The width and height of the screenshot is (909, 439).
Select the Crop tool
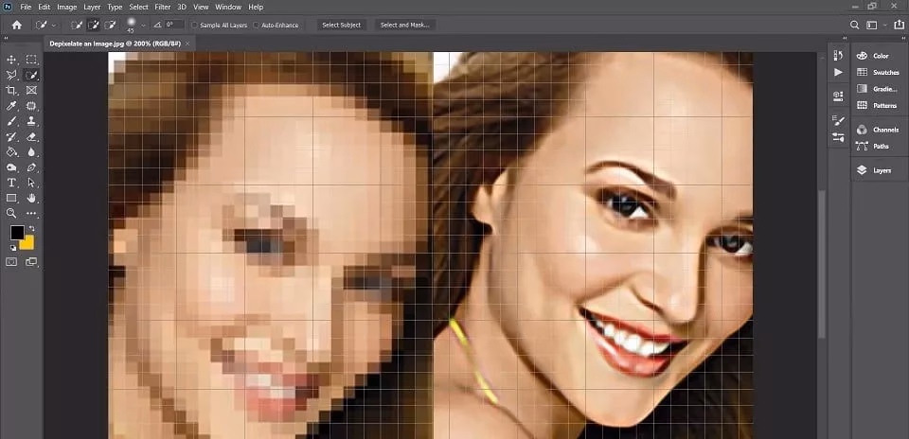click(x=11, y=90)
